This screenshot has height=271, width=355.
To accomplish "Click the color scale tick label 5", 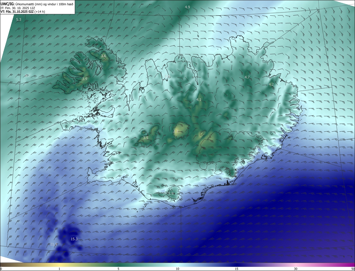I will [118, 269].
